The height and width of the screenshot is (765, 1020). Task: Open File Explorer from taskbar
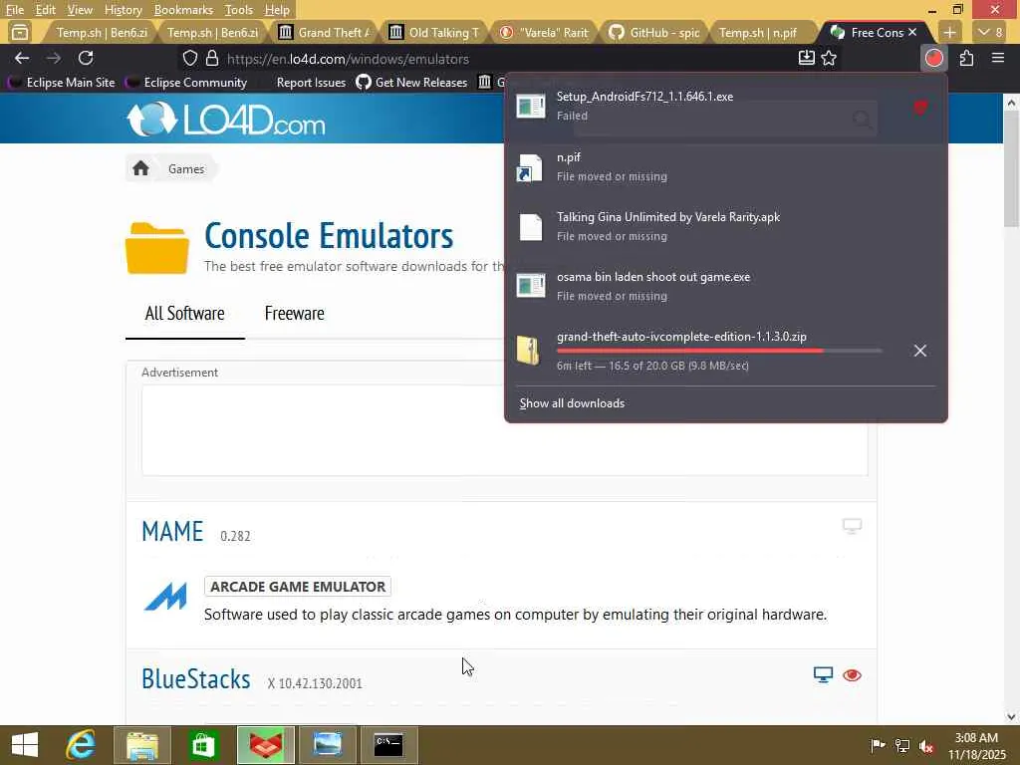[141, 745]
